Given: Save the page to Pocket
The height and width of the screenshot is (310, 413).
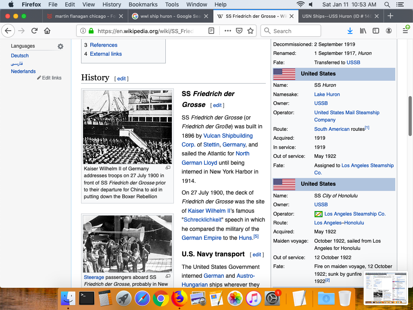Looking at the screenshot, I should click(x=239, y=31).
